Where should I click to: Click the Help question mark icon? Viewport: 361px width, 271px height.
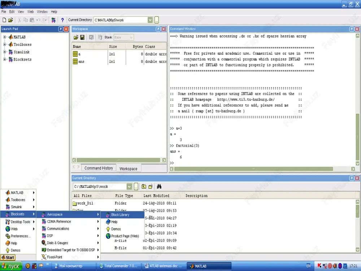[x=62, y=20]
